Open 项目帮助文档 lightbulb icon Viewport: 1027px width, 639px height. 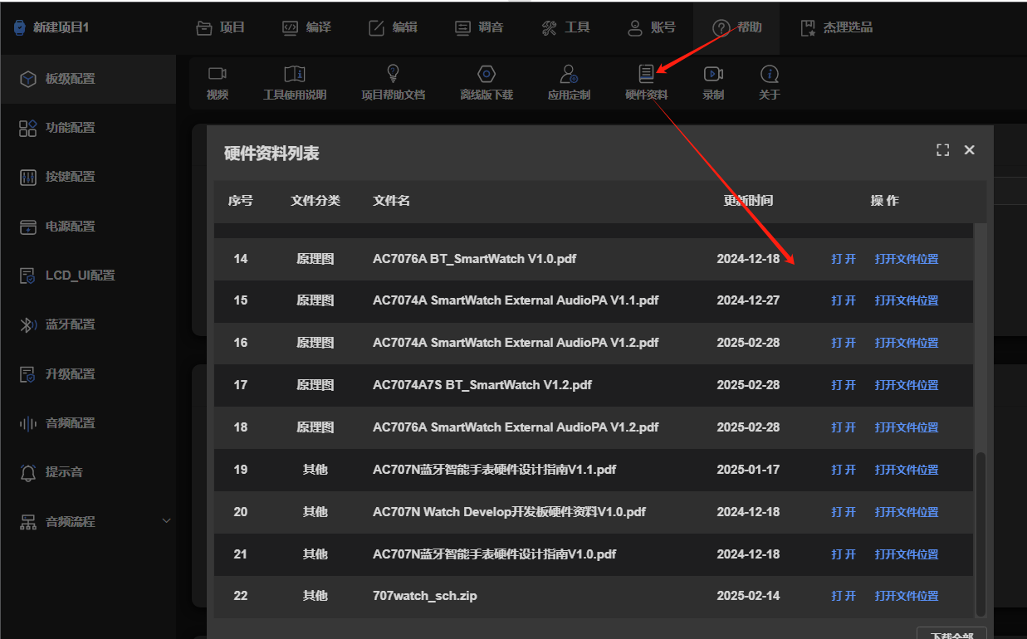coord(393,74)
